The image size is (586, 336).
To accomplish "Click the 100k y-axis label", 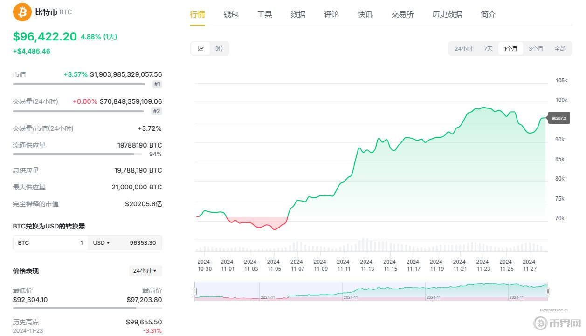I will click(x=561, y=100).
